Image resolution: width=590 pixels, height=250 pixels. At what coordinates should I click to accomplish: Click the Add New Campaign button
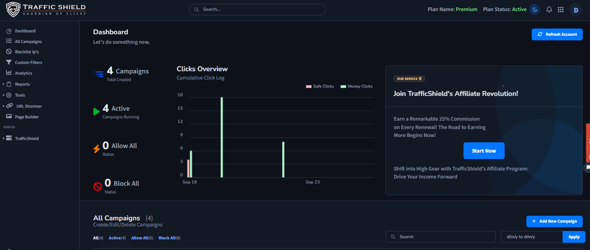tap(554, 221)
